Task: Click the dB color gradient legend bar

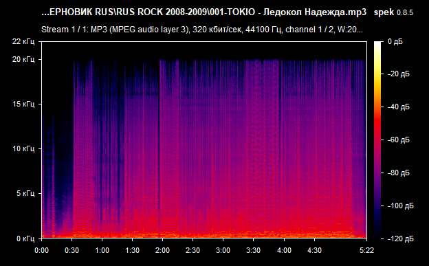Action: [377, 140]
